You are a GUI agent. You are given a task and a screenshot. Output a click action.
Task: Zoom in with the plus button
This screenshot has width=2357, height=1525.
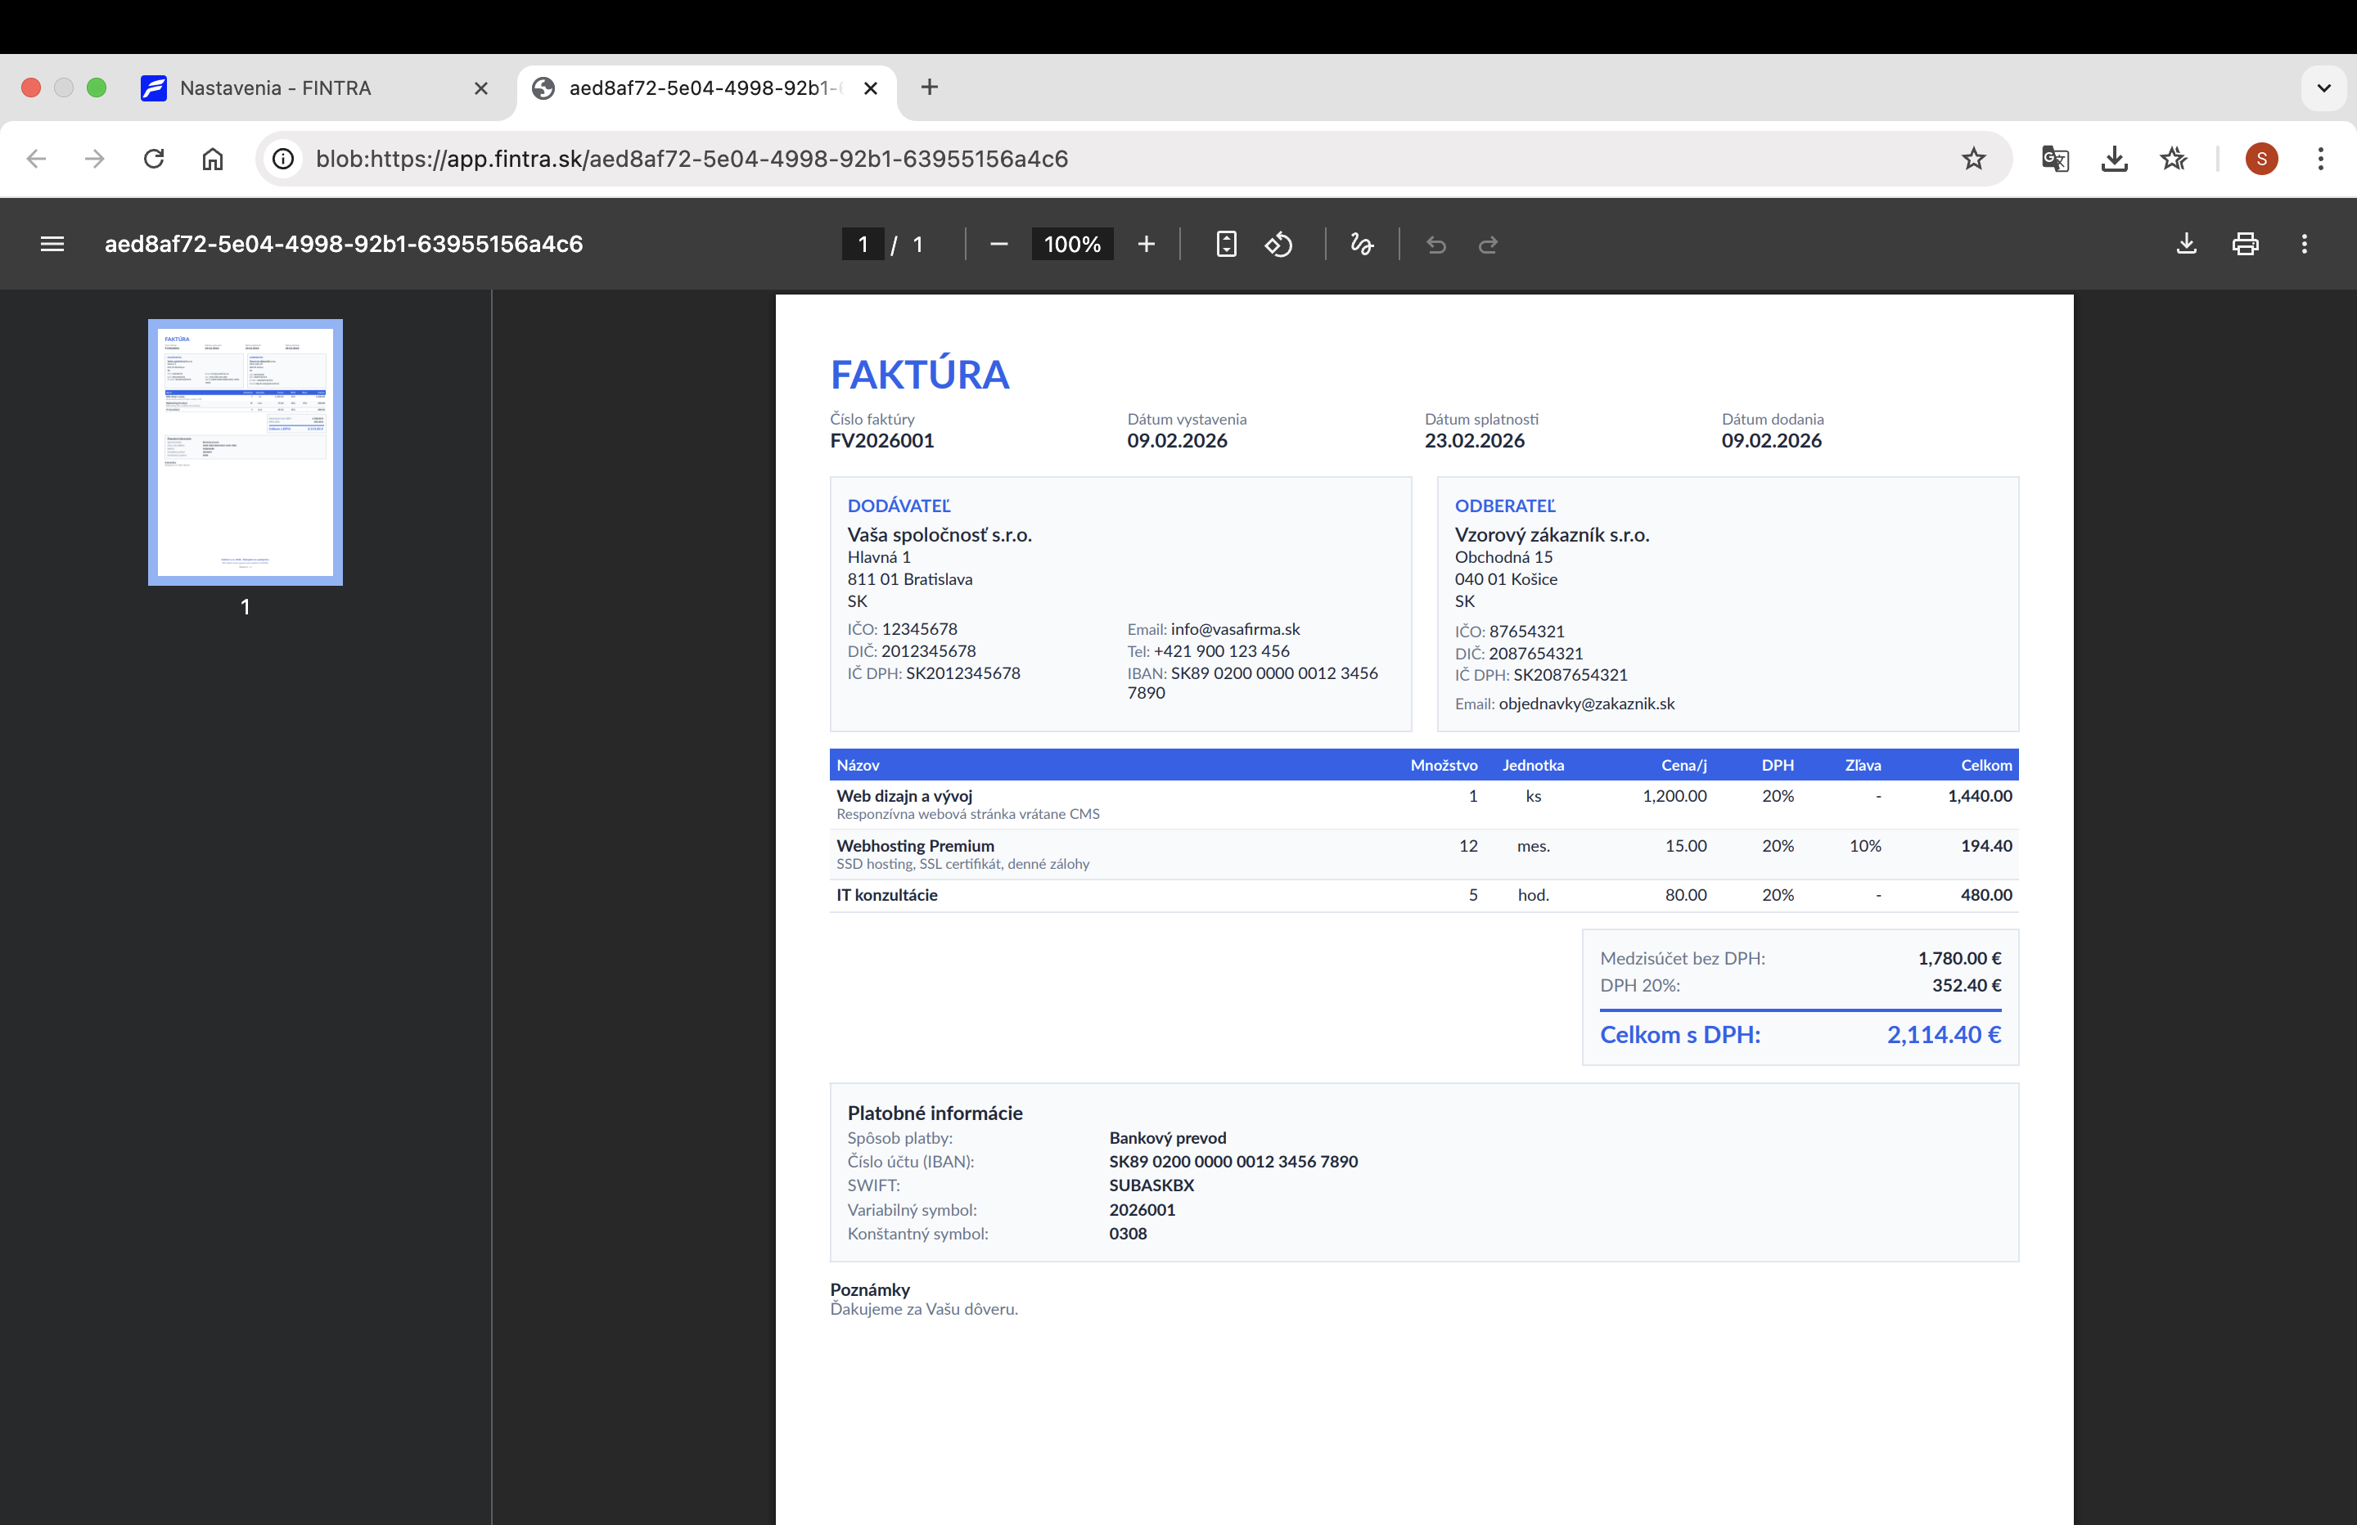[x=1146, y=244]
